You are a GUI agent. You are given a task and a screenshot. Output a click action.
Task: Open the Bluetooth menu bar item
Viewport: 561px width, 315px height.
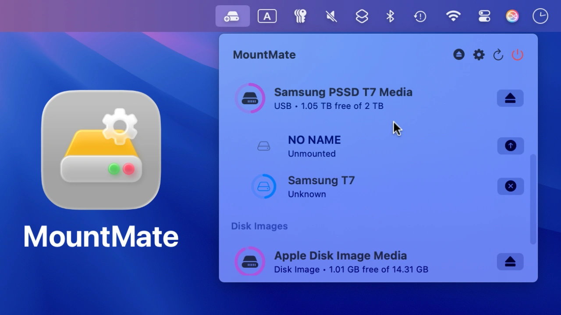click(390, 17)
